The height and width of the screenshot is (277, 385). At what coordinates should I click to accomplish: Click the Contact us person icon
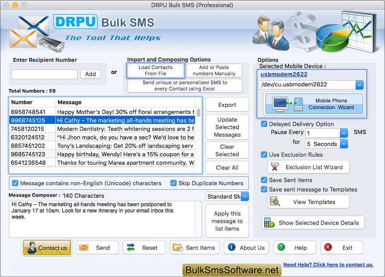[32, 248]
